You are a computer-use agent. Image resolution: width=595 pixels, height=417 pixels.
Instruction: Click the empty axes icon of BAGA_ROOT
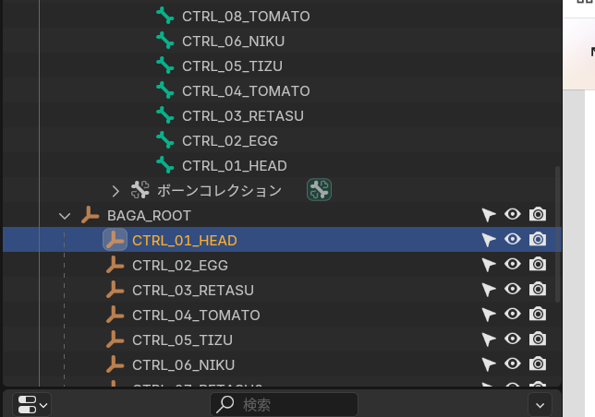(90, 215)
